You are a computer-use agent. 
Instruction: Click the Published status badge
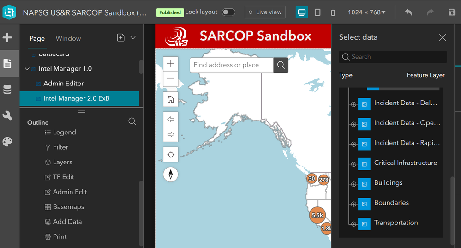tap(170, 12)
